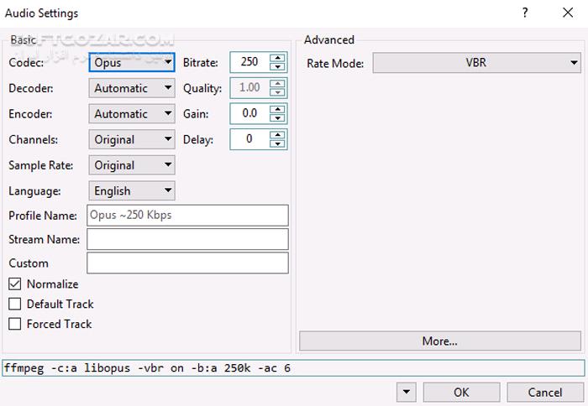The width and height of the screenshot is (588, 406).
Task: Open the Language dropdown set to English
Action: coord(132,191)
